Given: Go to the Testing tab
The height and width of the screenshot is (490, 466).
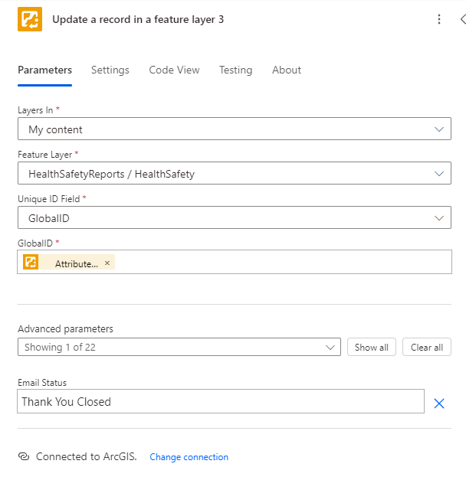Looking at the screenshot, I should (235, 70).
